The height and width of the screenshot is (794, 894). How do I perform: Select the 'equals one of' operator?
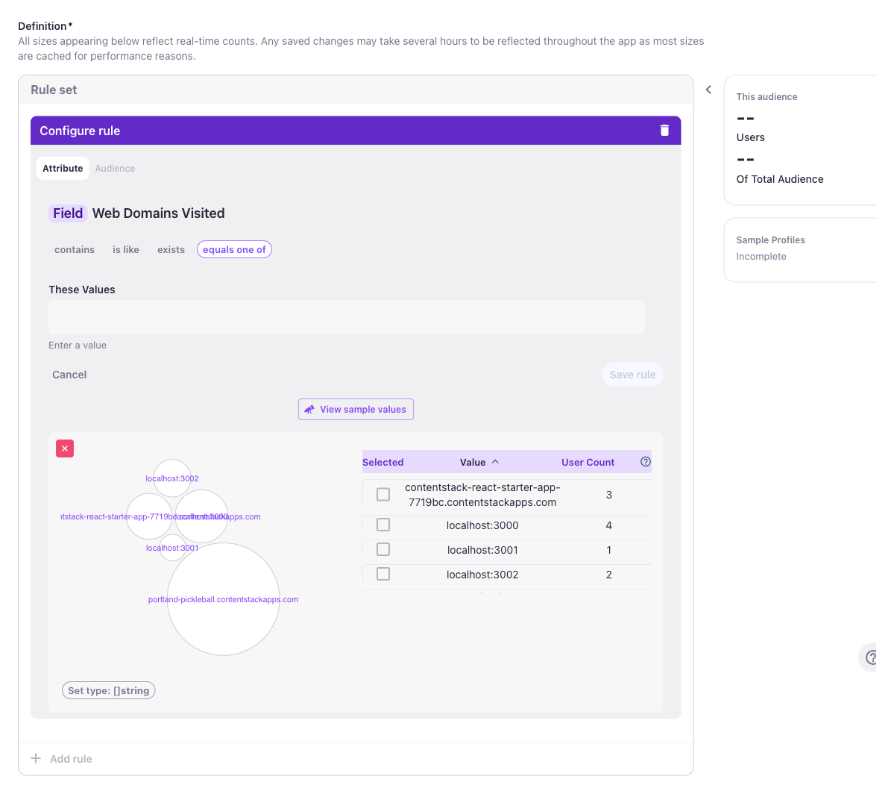coord(234,249)
